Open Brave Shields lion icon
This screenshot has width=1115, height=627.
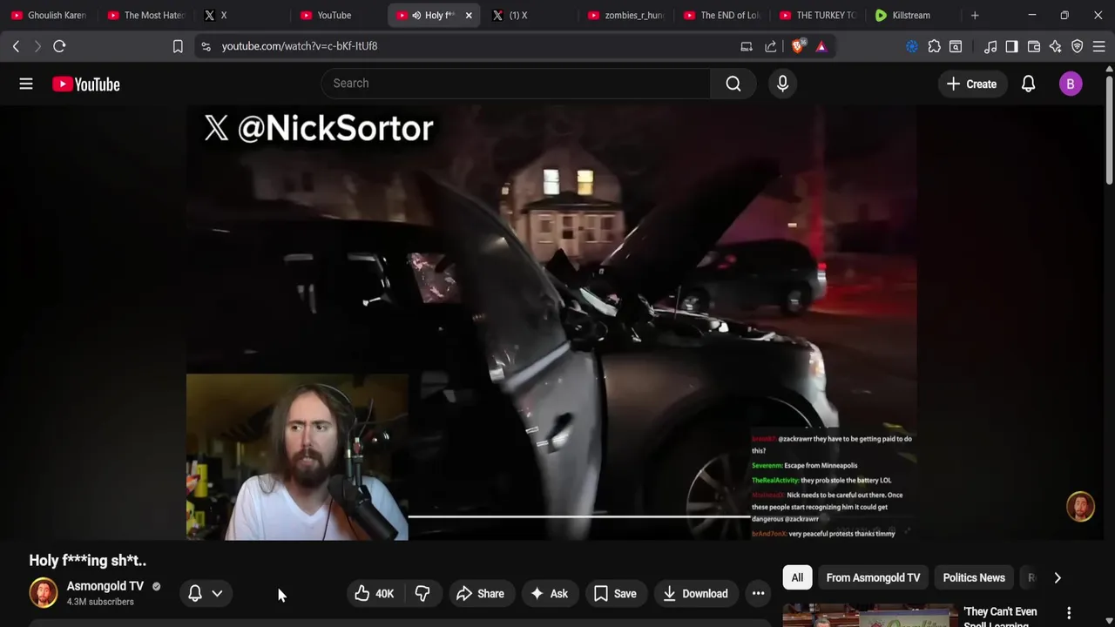coord(797,46)
